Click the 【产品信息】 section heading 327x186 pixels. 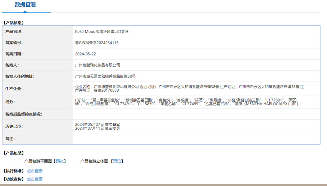tap(14, 23)
